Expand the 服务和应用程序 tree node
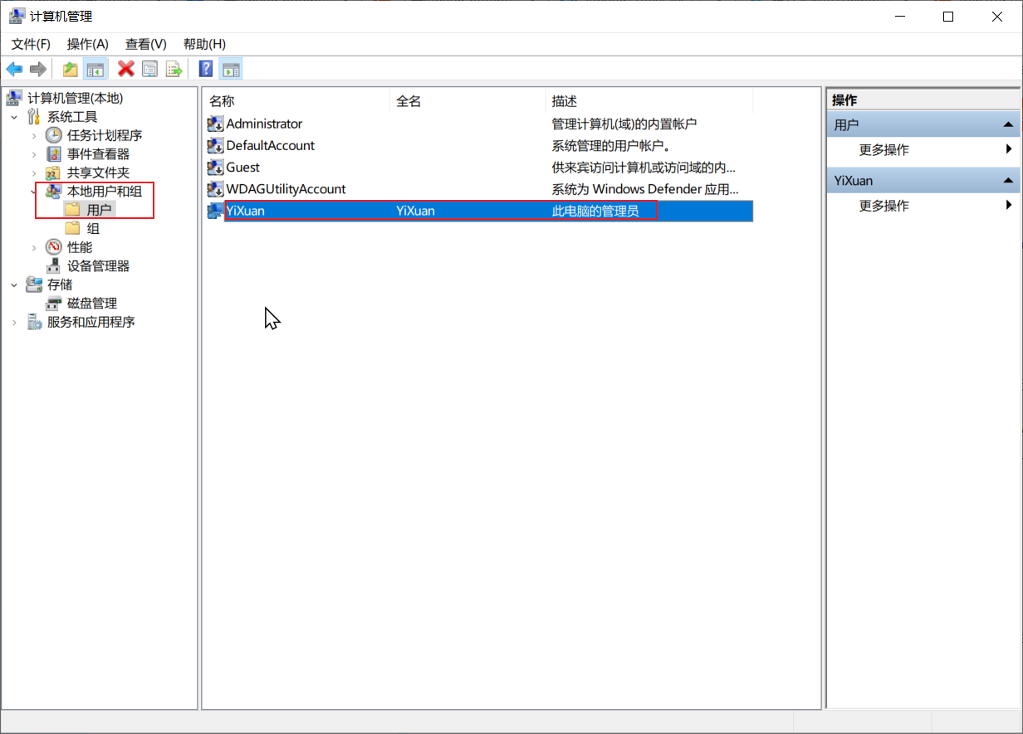The image size is (1023, 734). tap(14, 322)
